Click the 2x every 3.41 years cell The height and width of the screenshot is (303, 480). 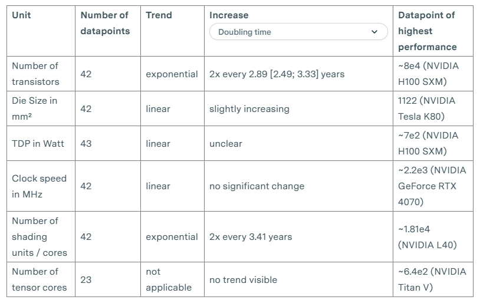[251, 236]
